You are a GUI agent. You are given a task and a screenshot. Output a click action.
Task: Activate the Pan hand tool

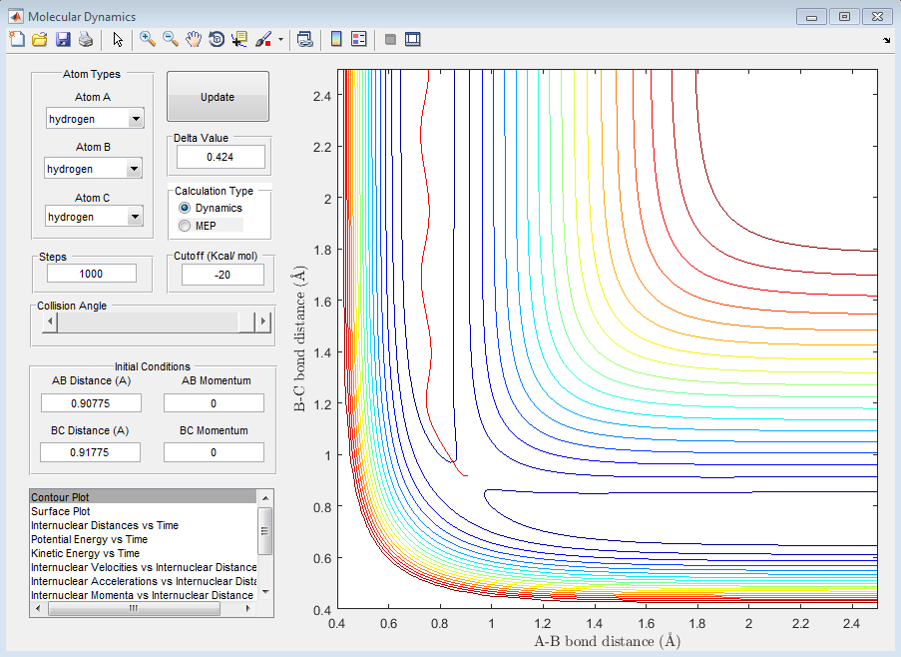tap(194, 39)
